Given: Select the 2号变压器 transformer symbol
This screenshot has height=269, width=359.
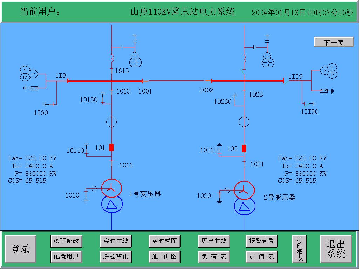Looking at the screenshot, I should pos(244,198).
